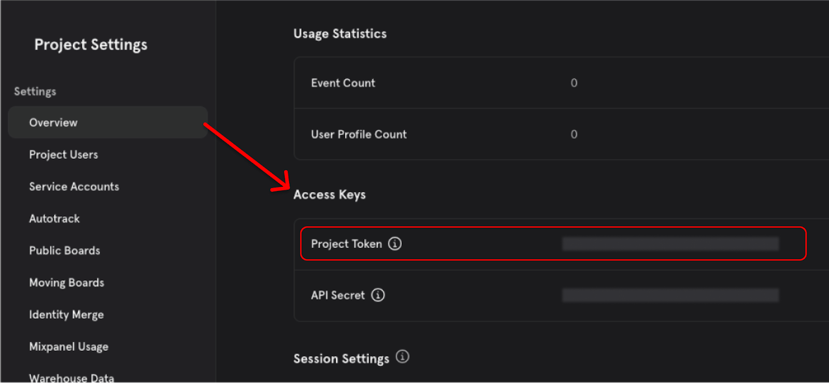
Task: Click the Access Keys heading
Action: (x=330, y=195)
